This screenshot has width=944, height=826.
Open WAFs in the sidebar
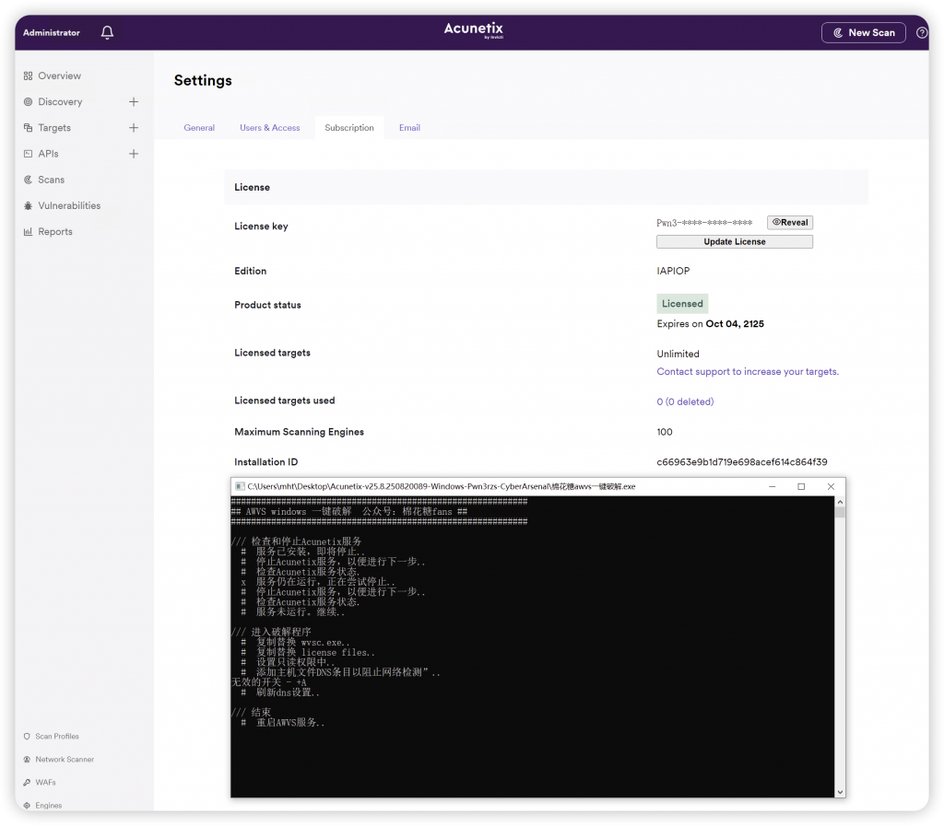click(45, 783)
